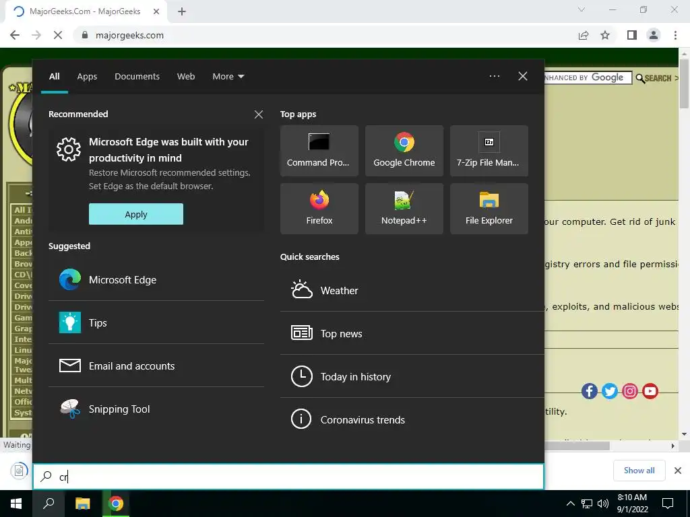Close the Windows search panel

[x=523, y=76]
